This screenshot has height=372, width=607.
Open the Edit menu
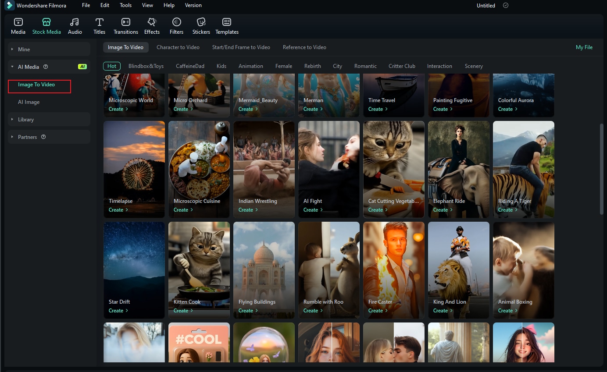coord(105,5)
